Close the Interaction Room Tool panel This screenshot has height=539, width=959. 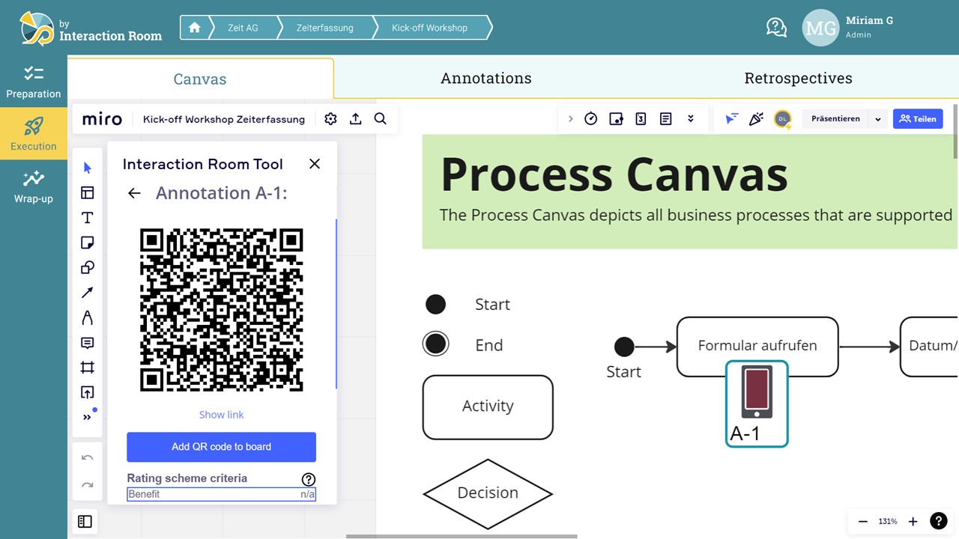tap(315, 164)
